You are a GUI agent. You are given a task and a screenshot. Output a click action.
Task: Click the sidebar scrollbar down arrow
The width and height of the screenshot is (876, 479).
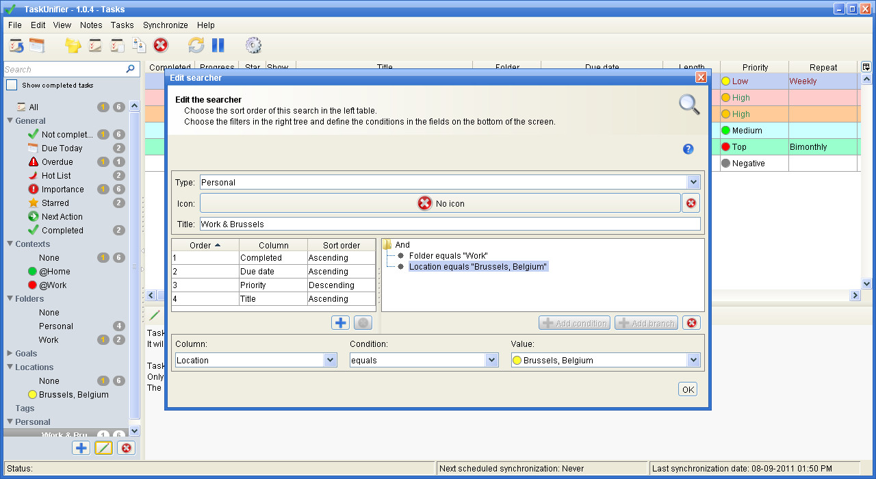135,431
